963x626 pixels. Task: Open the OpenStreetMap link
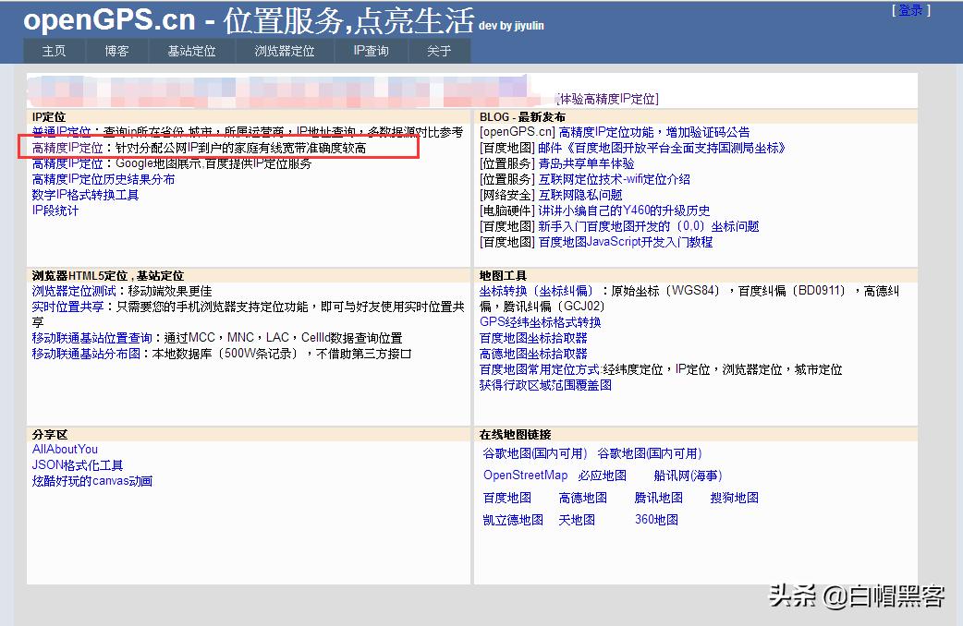tap(524, 474)
